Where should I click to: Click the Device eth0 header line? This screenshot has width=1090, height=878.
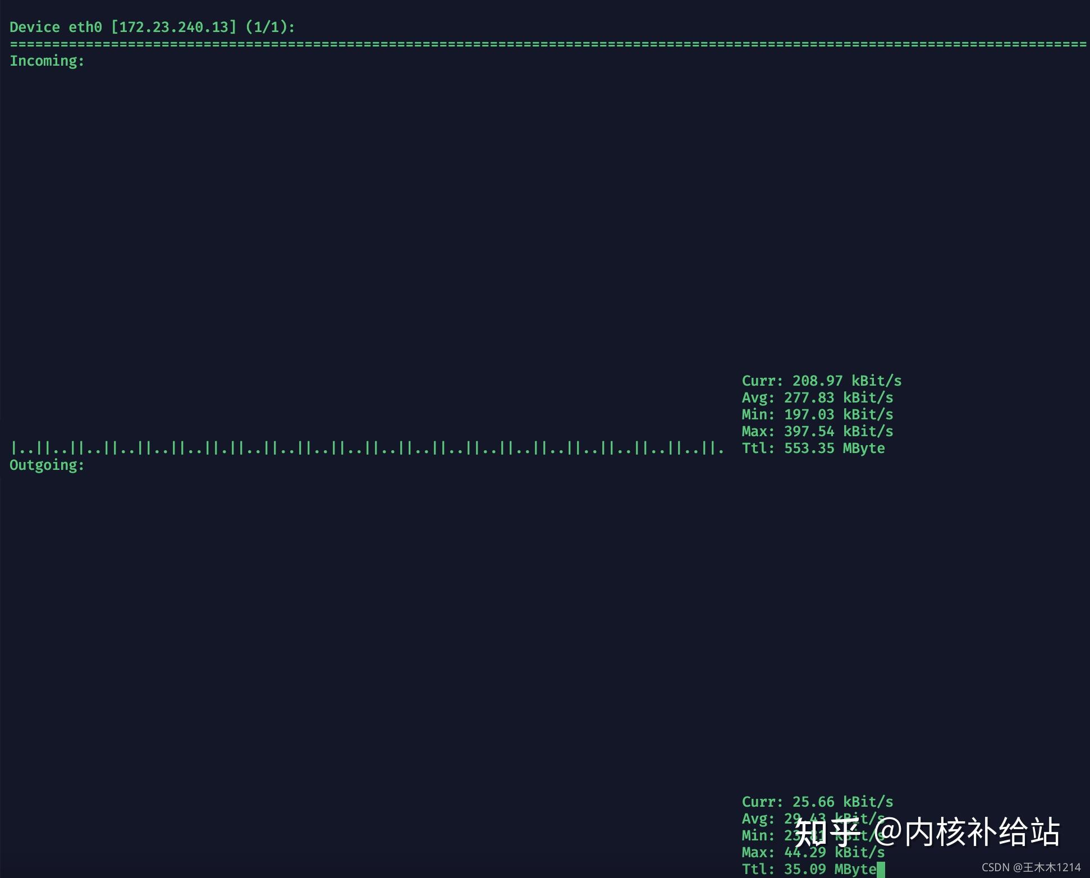(152, 27)
